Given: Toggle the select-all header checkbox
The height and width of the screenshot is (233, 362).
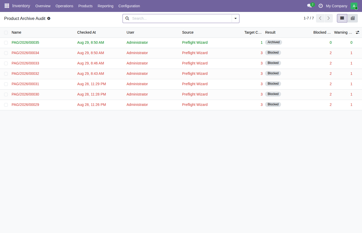Looking at the screenshot, I should point(6,32).
